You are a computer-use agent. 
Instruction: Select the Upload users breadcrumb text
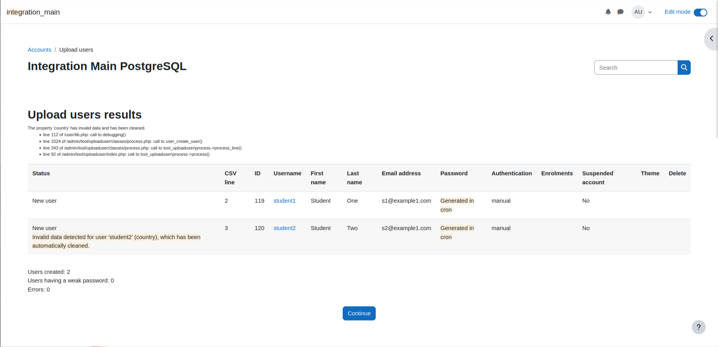pos(76,50)
